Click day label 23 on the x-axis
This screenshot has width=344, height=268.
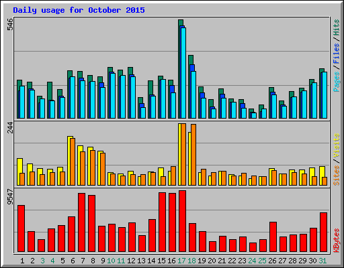tap(242, 261)
